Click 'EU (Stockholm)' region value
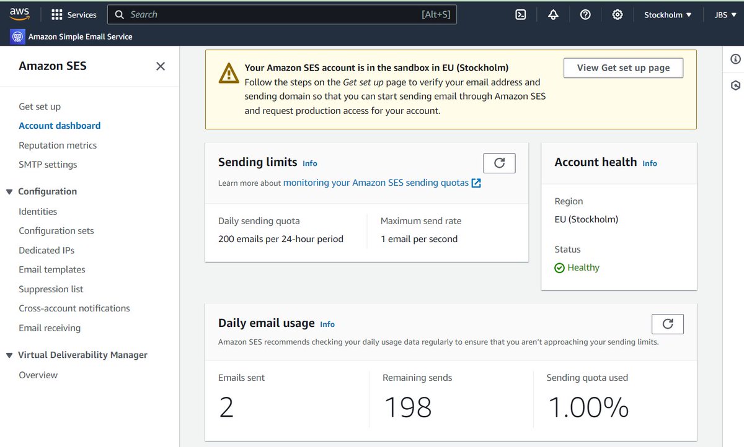744x447 pixels. 587,219
